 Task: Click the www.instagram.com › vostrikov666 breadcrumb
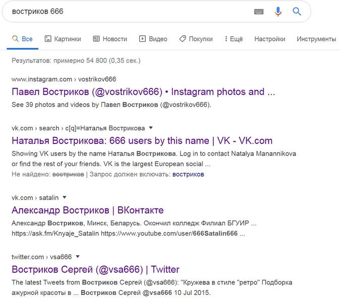[x=64, y=79]
